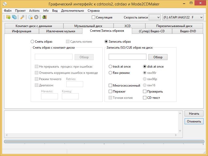This screenshot has height=156, width=208.
Task: Open the Проект menu
Action: 20,11
